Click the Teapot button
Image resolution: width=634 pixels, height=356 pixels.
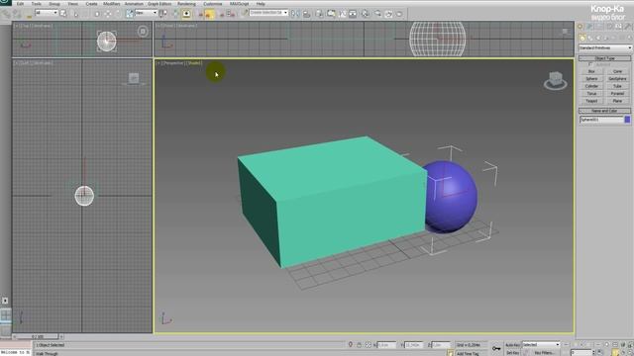click(591, 101)
